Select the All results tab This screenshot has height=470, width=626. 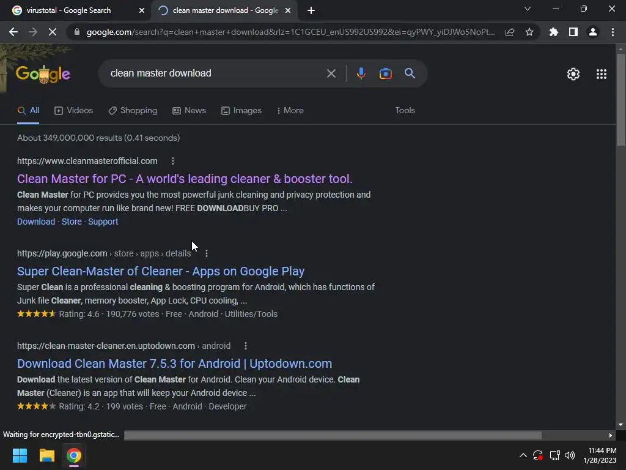pyautogui.click(x=28, y=111)
